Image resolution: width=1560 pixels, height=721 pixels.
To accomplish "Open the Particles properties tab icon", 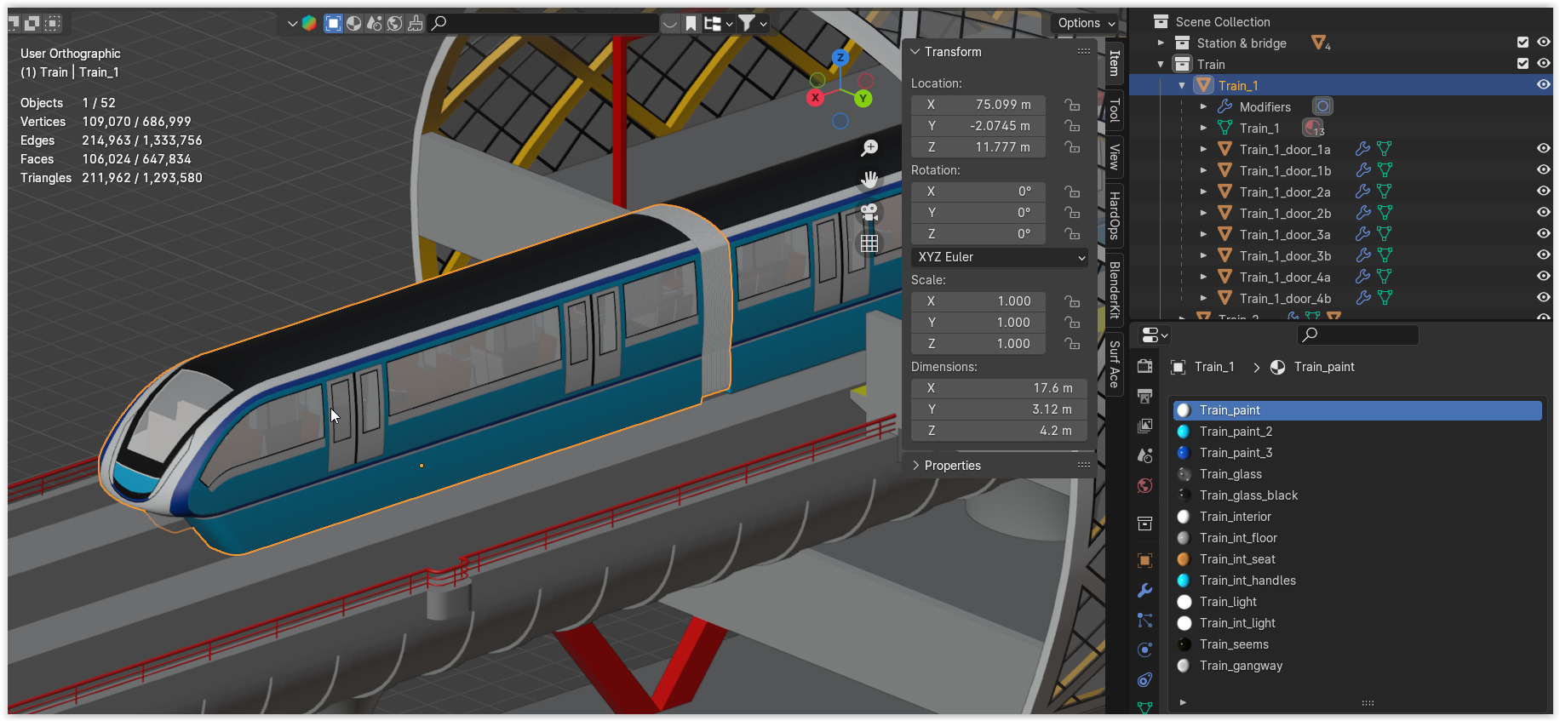I will click(1145, 621).
